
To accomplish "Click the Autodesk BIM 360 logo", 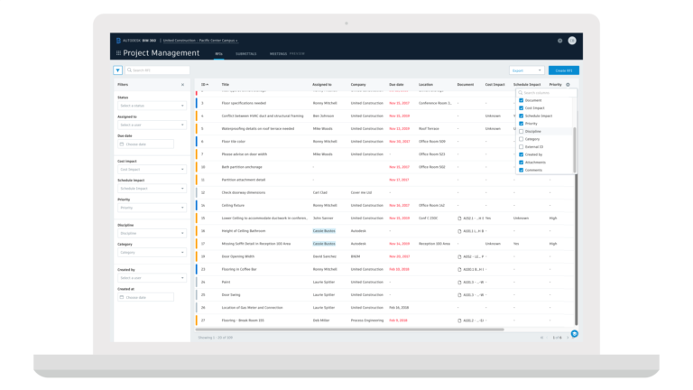I will [x=136, y=41].
